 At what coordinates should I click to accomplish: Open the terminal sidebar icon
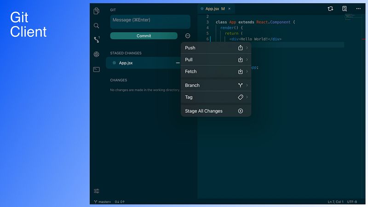click(97, 69)
